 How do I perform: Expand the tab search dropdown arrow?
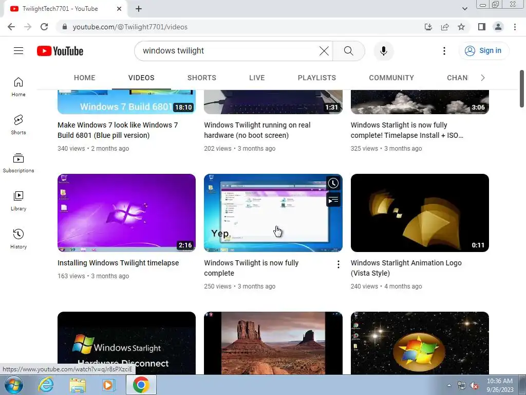(x=464, y=9)
